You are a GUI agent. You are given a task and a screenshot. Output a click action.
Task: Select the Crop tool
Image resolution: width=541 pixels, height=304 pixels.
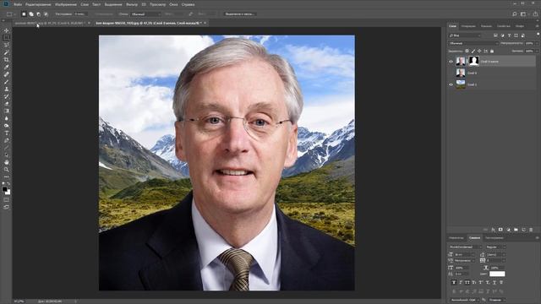pyautogui.click(x=6, y=60)
